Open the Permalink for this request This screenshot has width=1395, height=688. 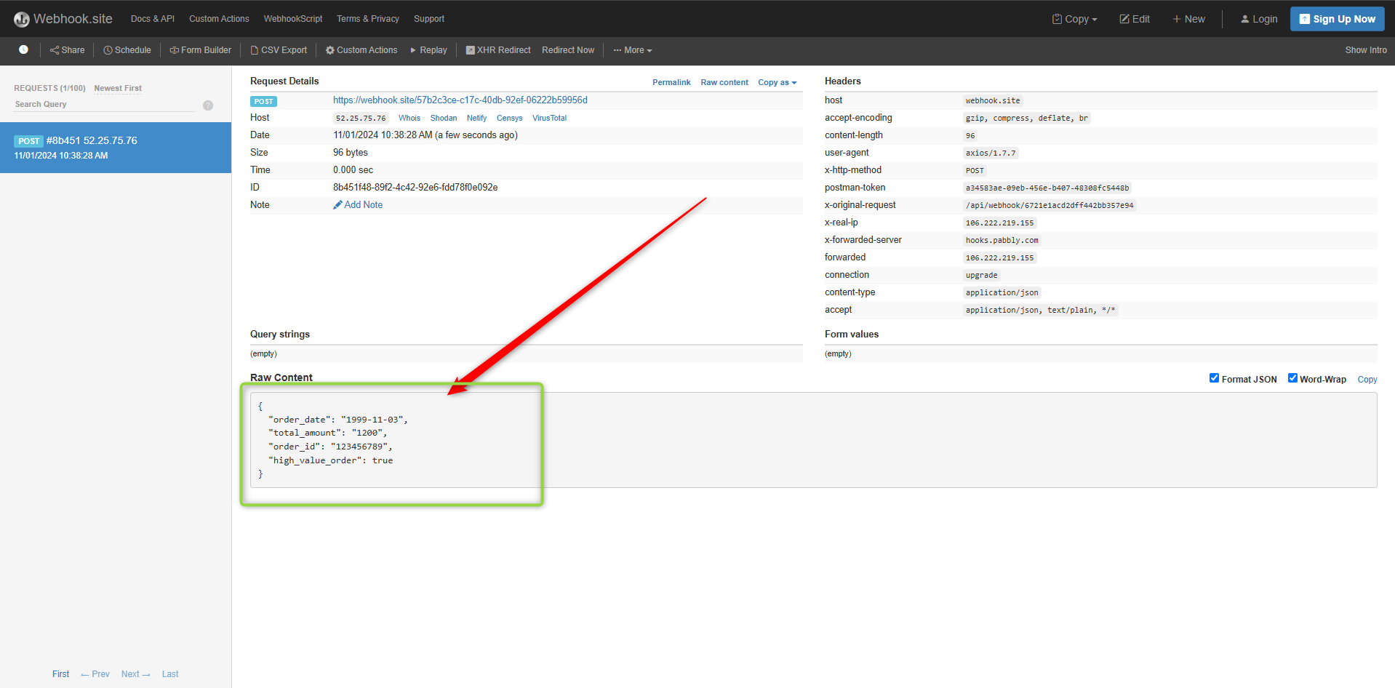pos(671,82)
